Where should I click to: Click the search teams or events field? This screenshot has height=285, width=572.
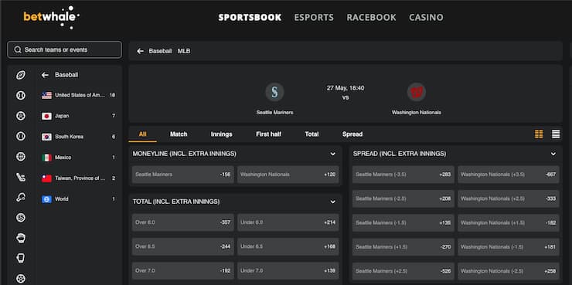coord(65,50)
